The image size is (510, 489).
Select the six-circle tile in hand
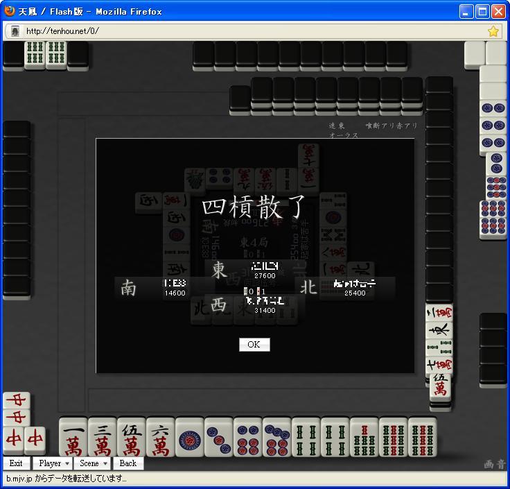click(x=248, y=438)
